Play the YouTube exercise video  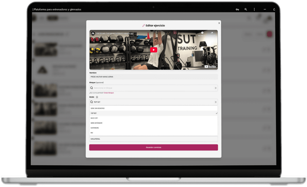click(153, 50)
